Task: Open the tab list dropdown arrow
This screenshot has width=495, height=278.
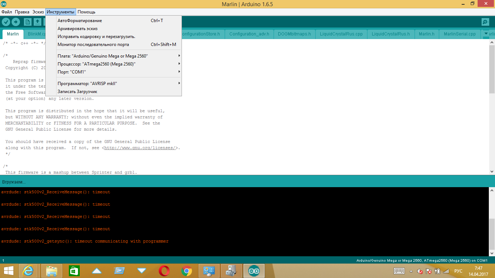Action: [x=486, y=34]
